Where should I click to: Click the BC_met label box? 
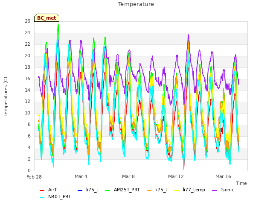coord(46,18)
